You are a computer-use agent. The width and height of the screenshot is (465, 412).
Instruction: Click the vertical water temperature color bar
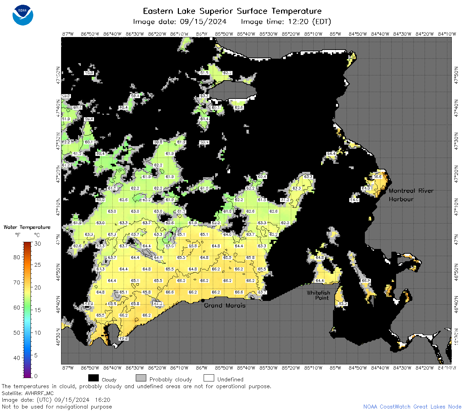coord(27,310)
